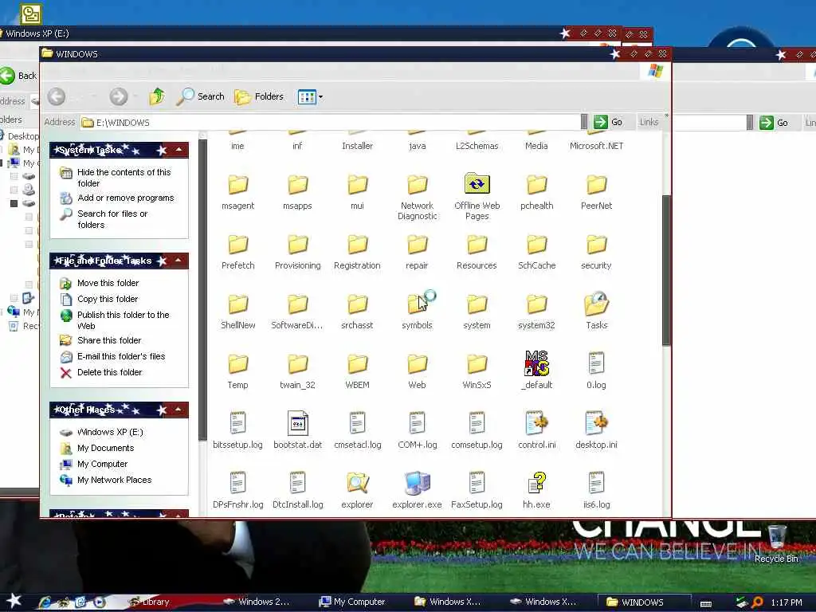Open the Prefetch folder
The height and width of the screenshot is (612, 816).
pyautogui.click(x=237, y=251)
